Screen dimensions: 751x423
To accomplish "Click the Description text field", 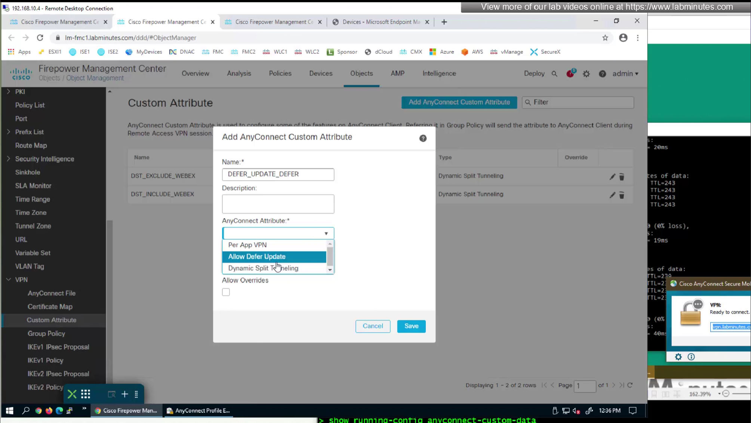I will (x=278, y=204).
